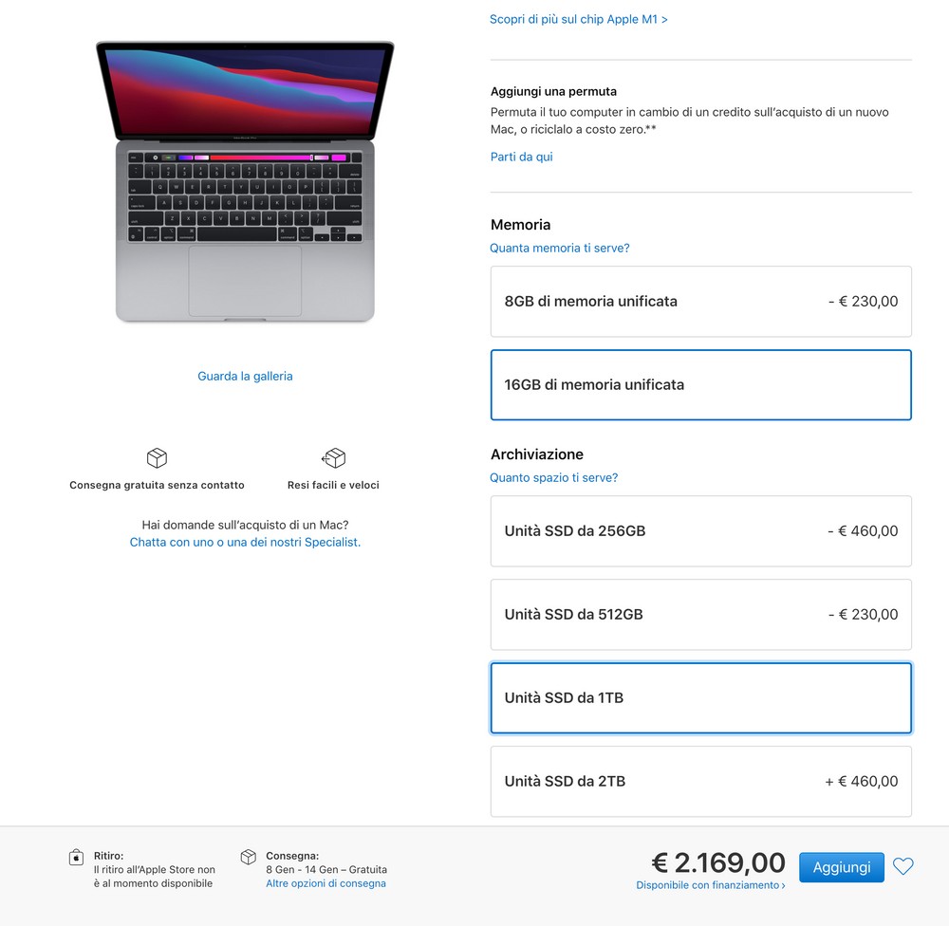Image resolution: width=949 pixels, height=926 pixels.
Task: Click the free delivery box icon
Action: point(157,458)
